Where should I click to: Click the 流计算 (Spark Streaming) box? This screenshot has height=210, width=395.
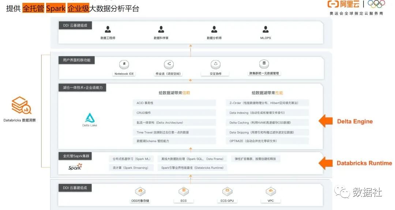coord(131,167)
